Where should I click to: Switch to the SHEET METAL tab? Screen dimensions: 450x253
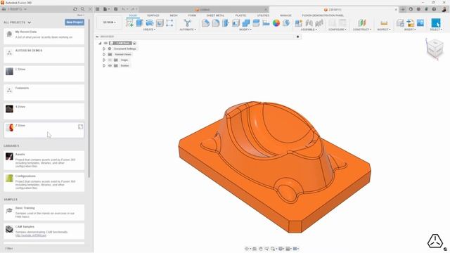(216, 15)
